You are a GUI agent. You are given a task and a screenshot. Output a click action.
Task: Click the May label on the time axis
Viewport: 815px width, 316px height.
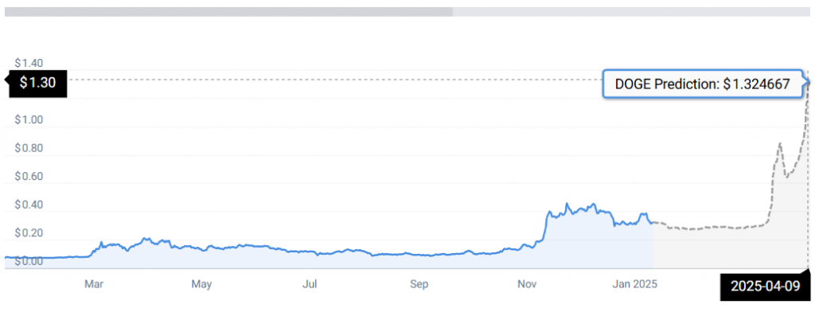point(201,284)
